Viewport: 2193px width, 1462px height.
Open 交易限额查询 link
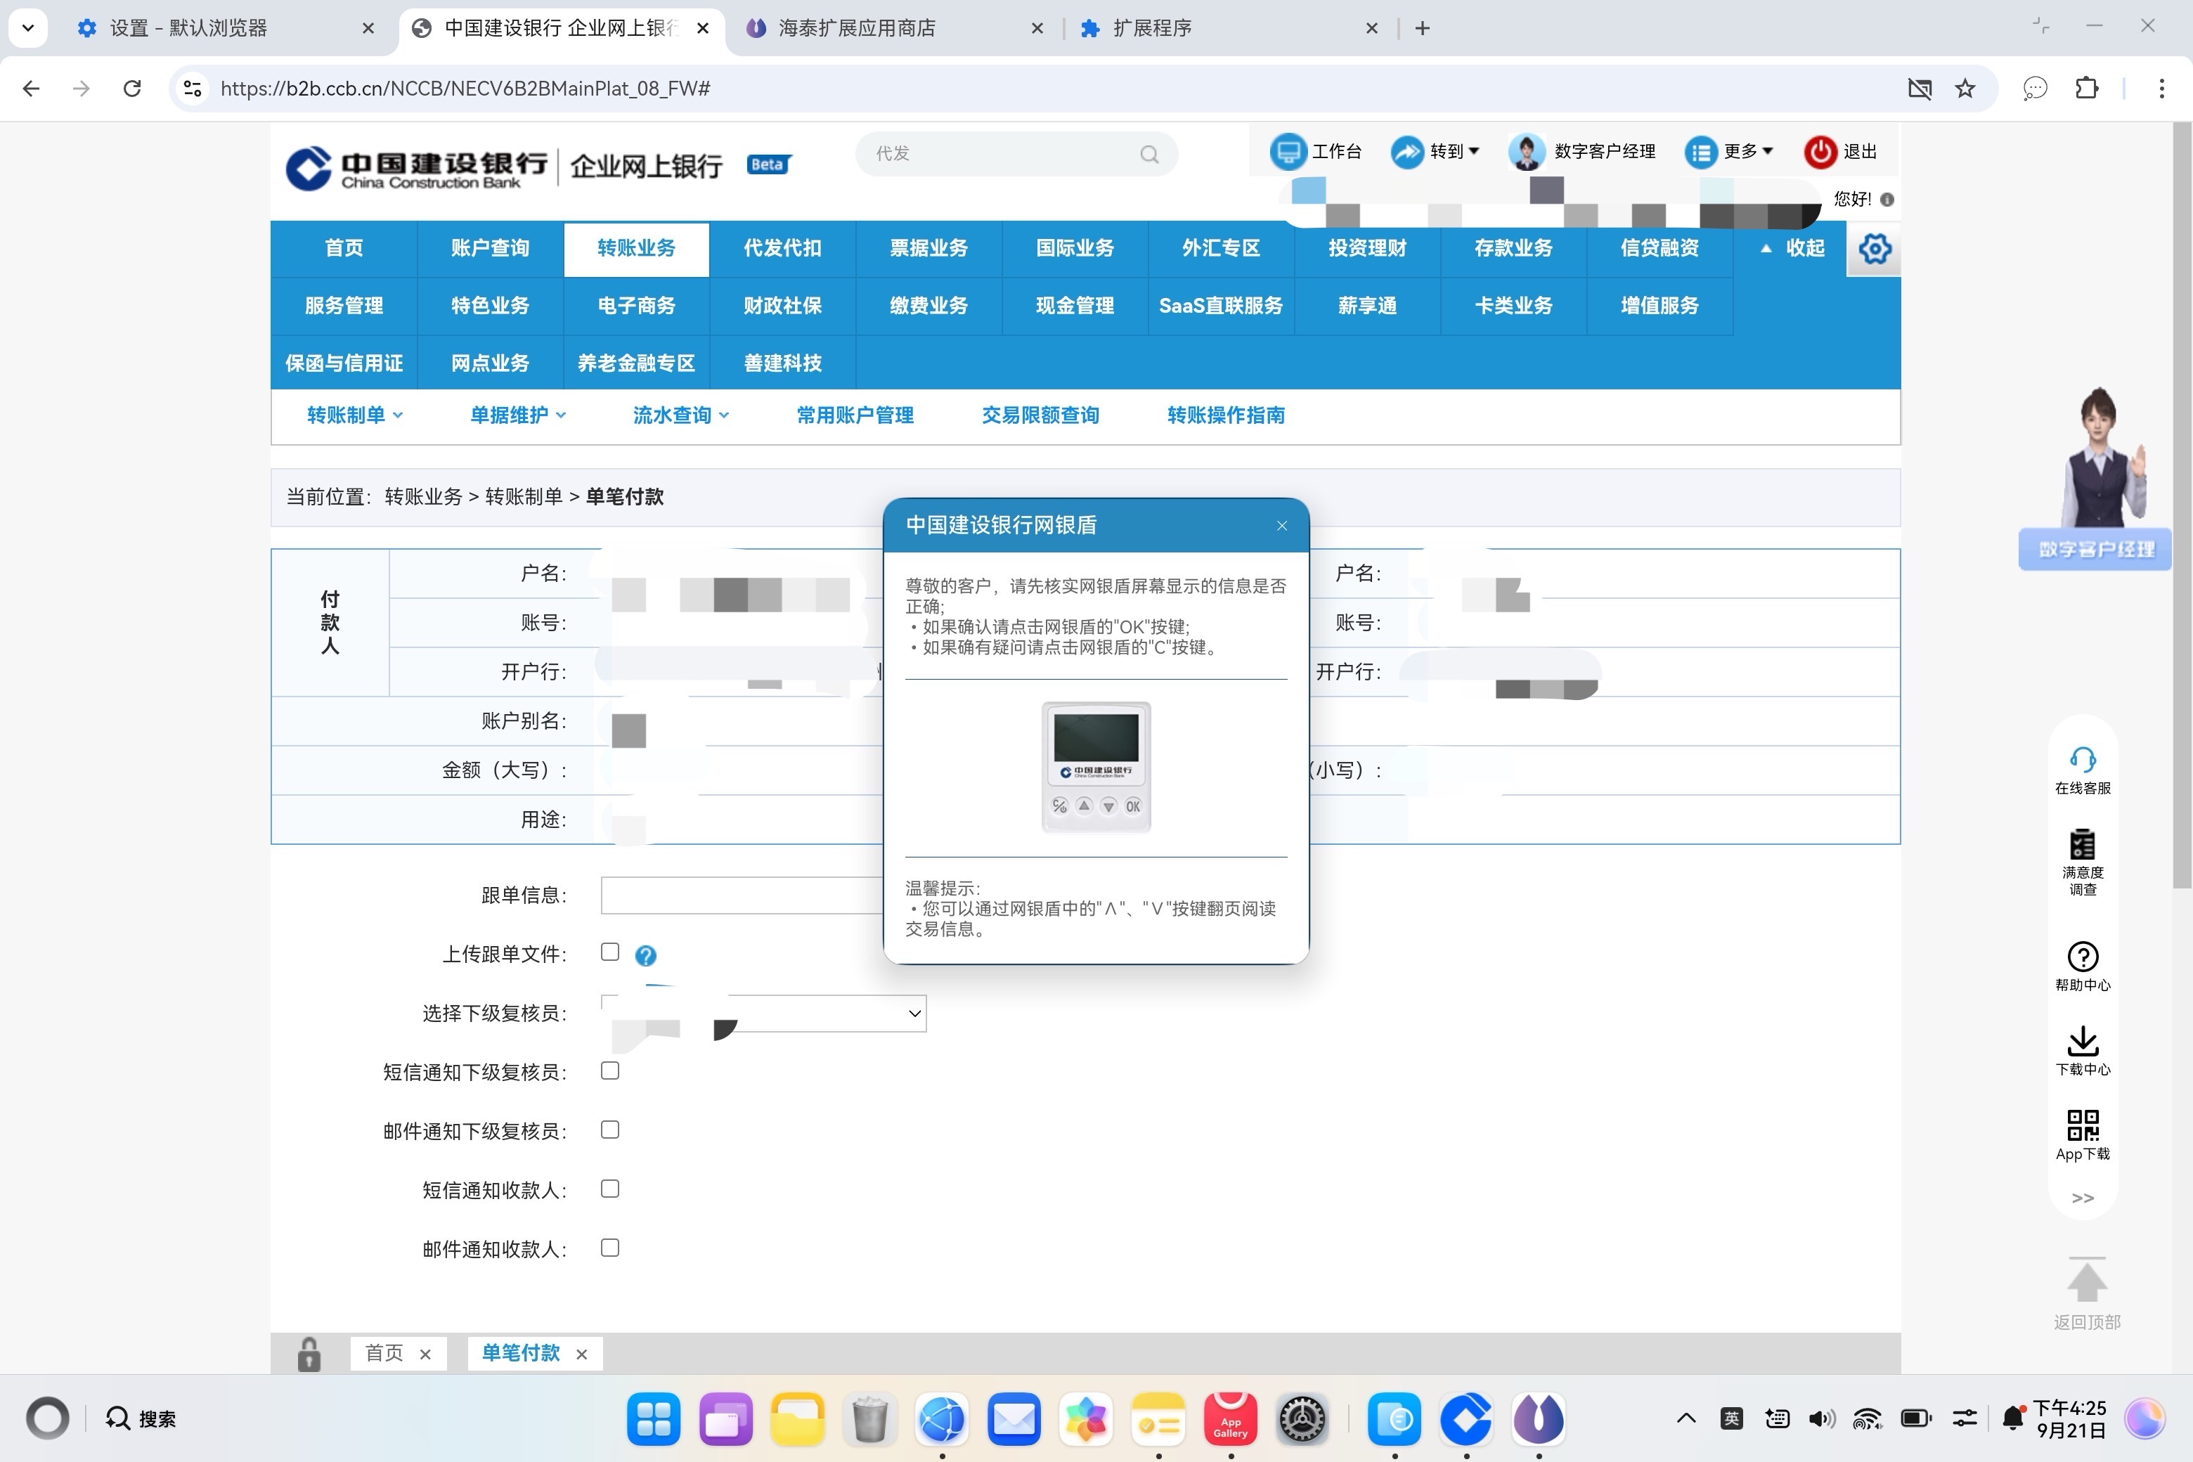click(x=1040, y=416)
